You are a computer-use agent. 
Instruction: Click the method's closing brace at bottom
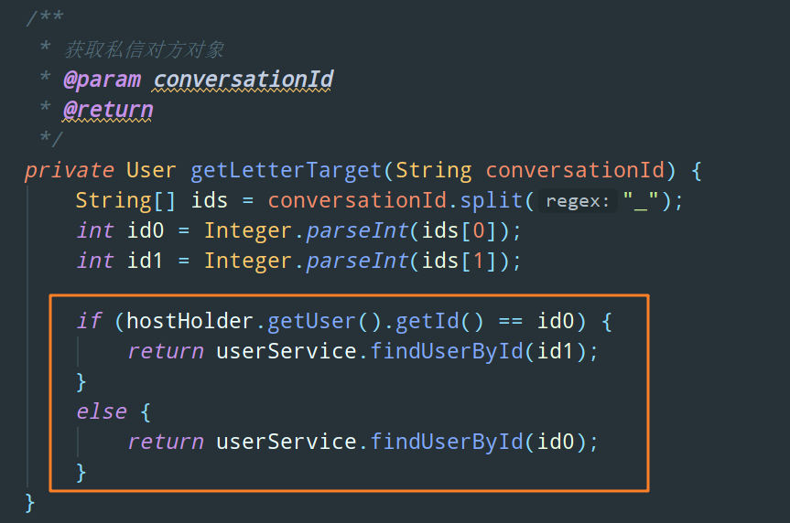pyautogui.click(x=29, y=503)
